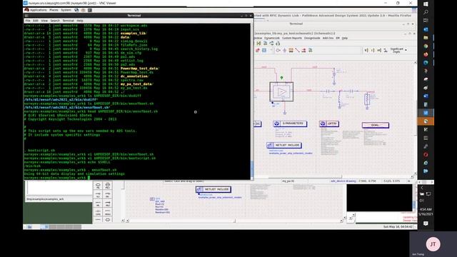
Task: Open the System menu in the GNOME panel
Action: point(66,10)
